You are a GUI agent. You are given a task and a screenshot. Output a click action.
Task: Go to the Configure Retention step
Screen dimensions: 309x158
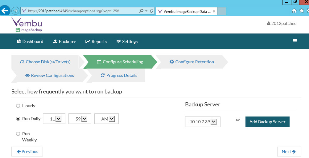[x=192, y=62]
